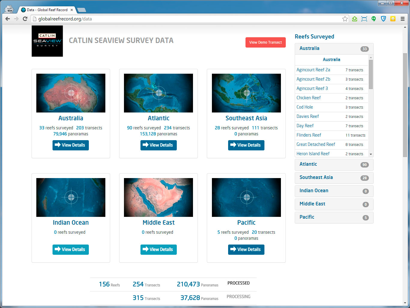Screen dimensions: 410x308
Task: Open the green Hangouts quote extension icon
Action: click(374, 19)
